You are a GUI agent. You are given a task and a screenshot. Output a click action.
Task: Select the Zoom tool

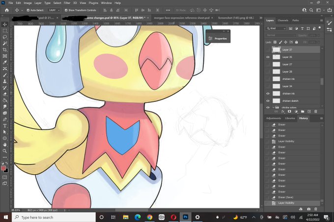(x=5, y=151)
